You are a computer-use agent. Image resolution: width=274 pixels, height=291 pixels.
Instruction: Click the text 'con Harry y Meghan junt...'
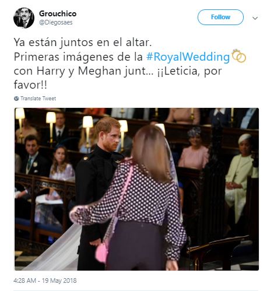coord(83,71)
